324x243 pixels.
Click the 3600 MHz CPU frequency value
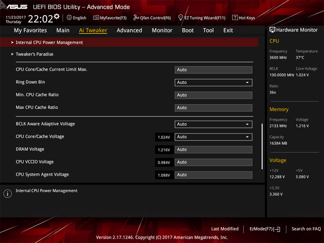pos(278,58)
